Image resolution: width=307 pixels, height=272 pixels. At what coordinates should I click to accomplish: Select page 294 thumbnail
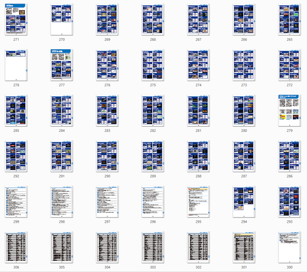click(x=244, y=202)
